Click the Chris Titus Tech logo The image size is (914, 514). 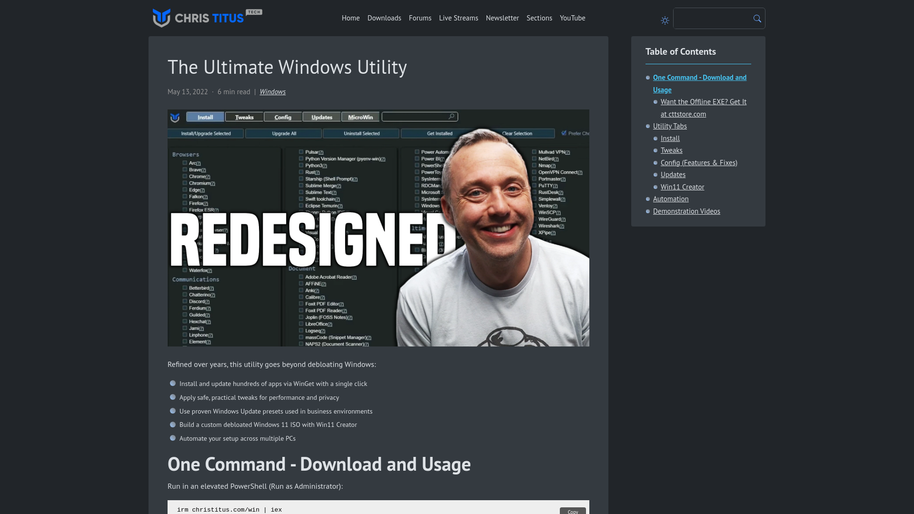207,18
